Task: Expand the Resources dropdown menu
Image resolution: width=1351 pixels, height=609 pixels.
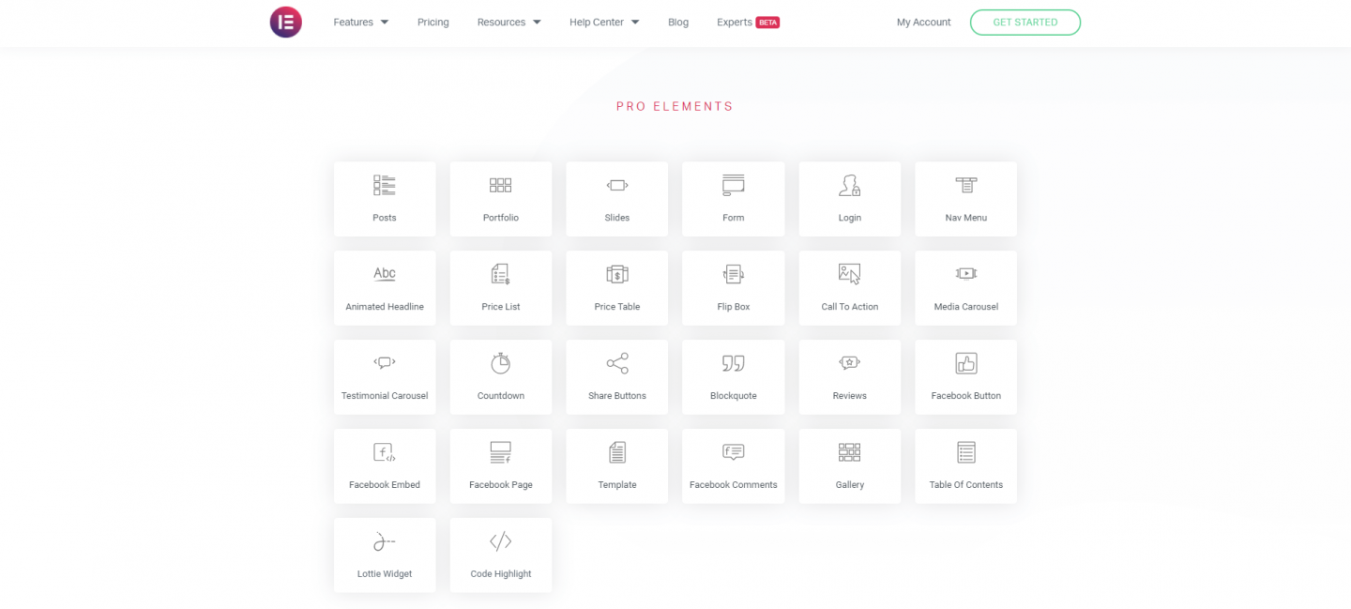Action: [509, 23]
